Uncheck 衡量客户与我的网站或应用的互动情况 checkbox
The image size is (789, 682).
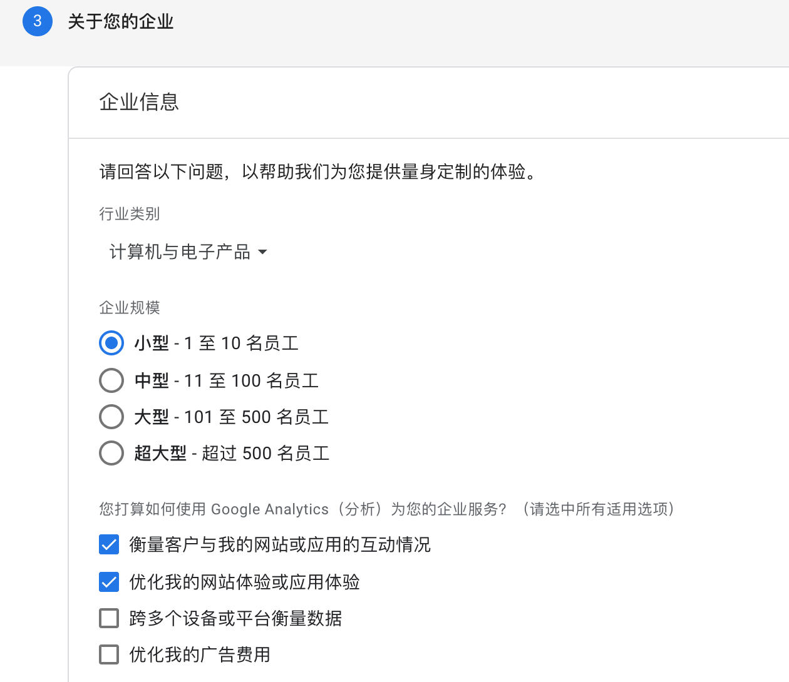pos(109,545)
